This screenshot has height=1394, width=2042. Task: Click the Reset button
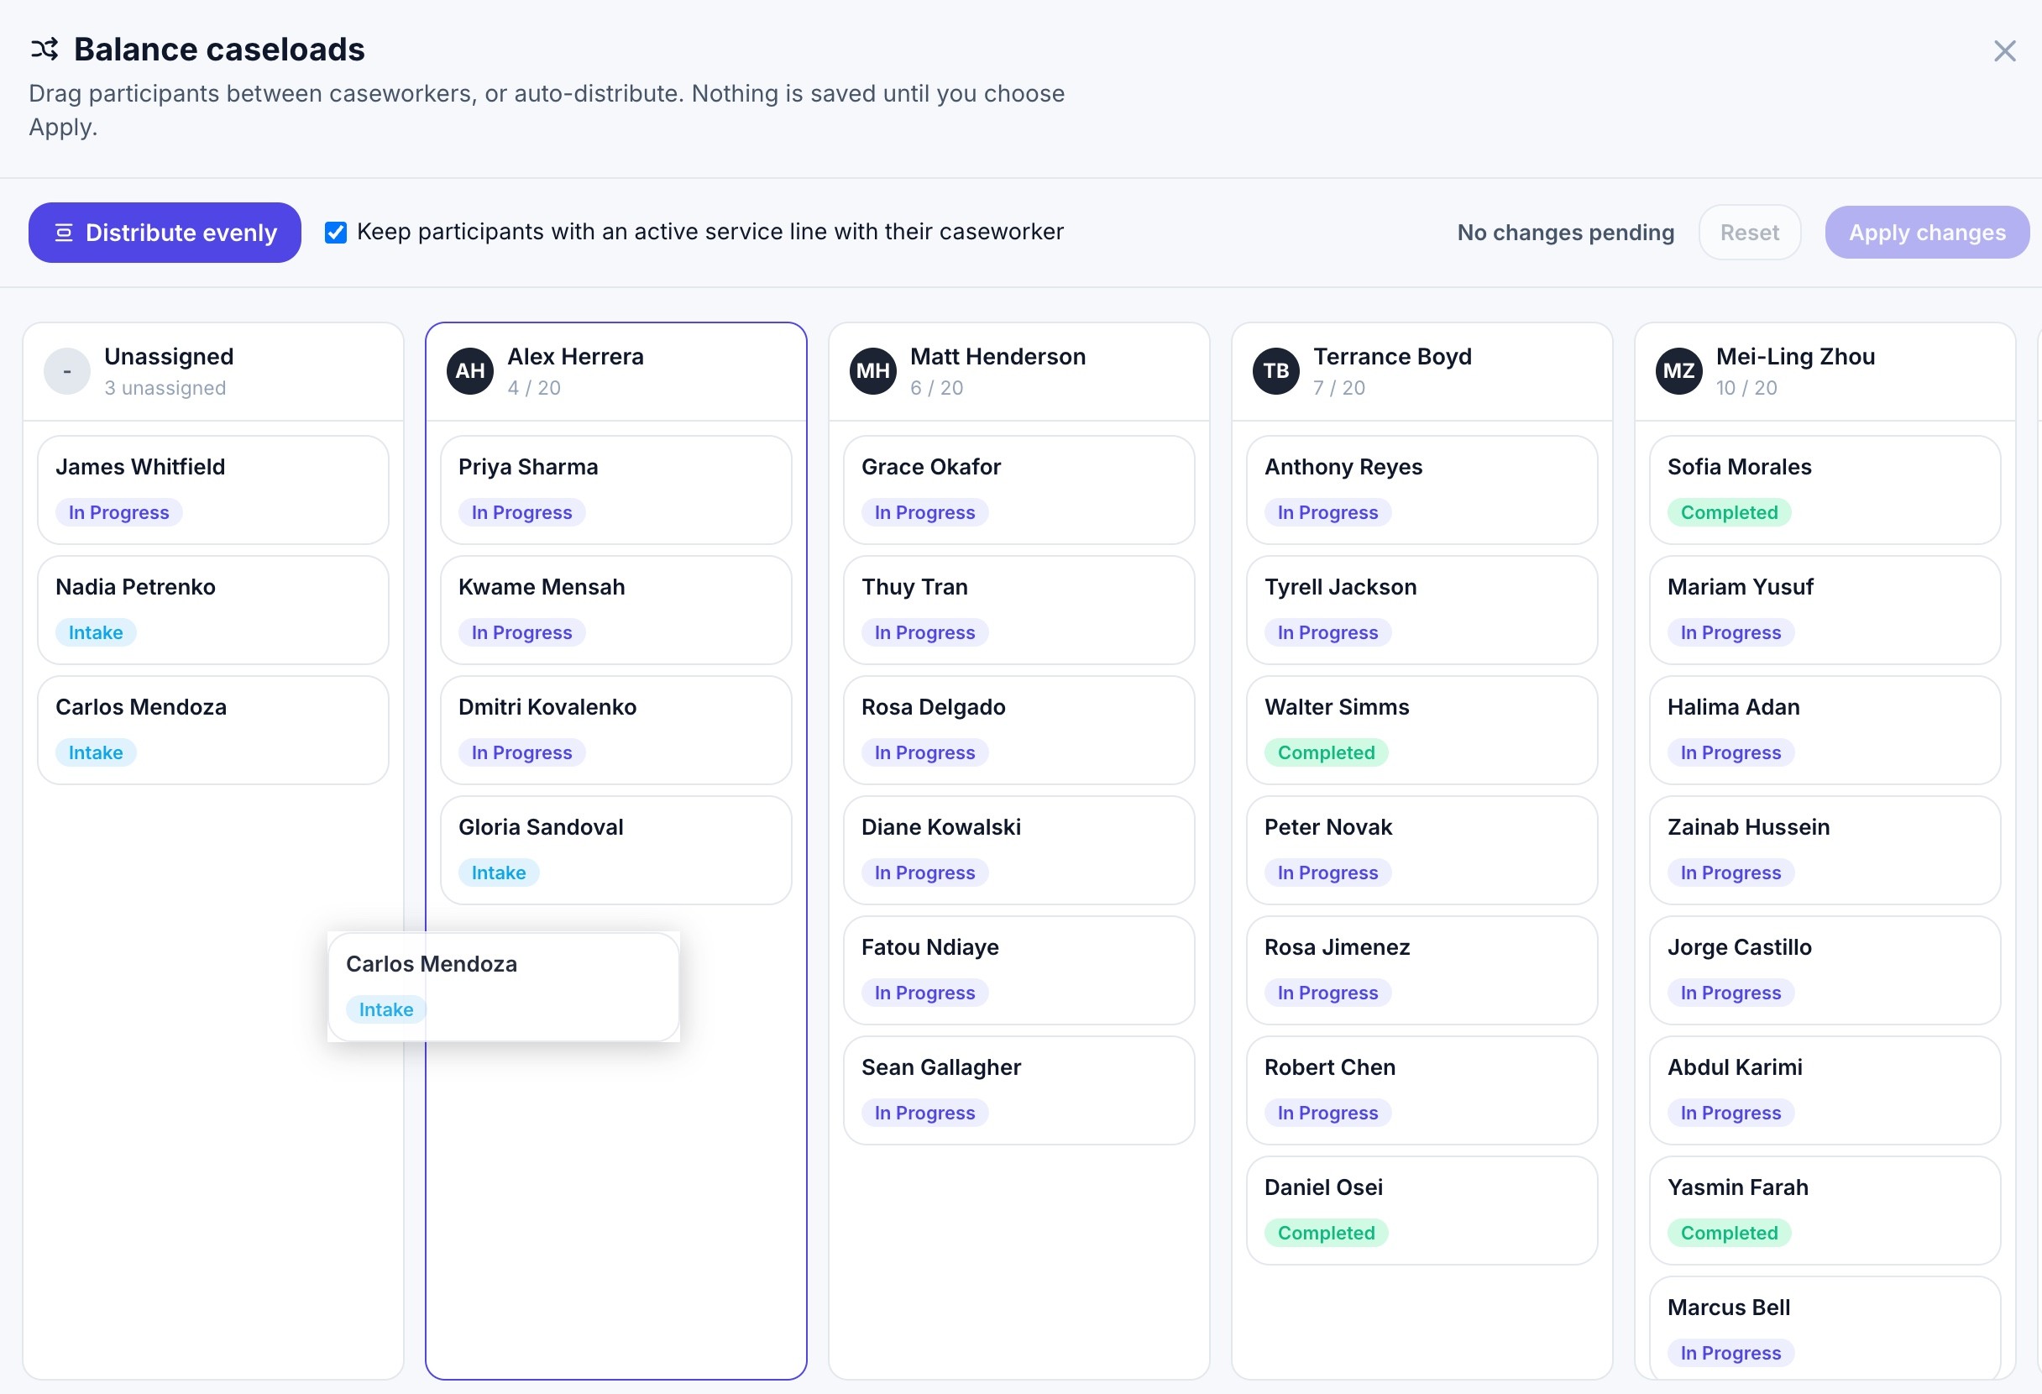pyautogui.click(x=1750, y=232)
